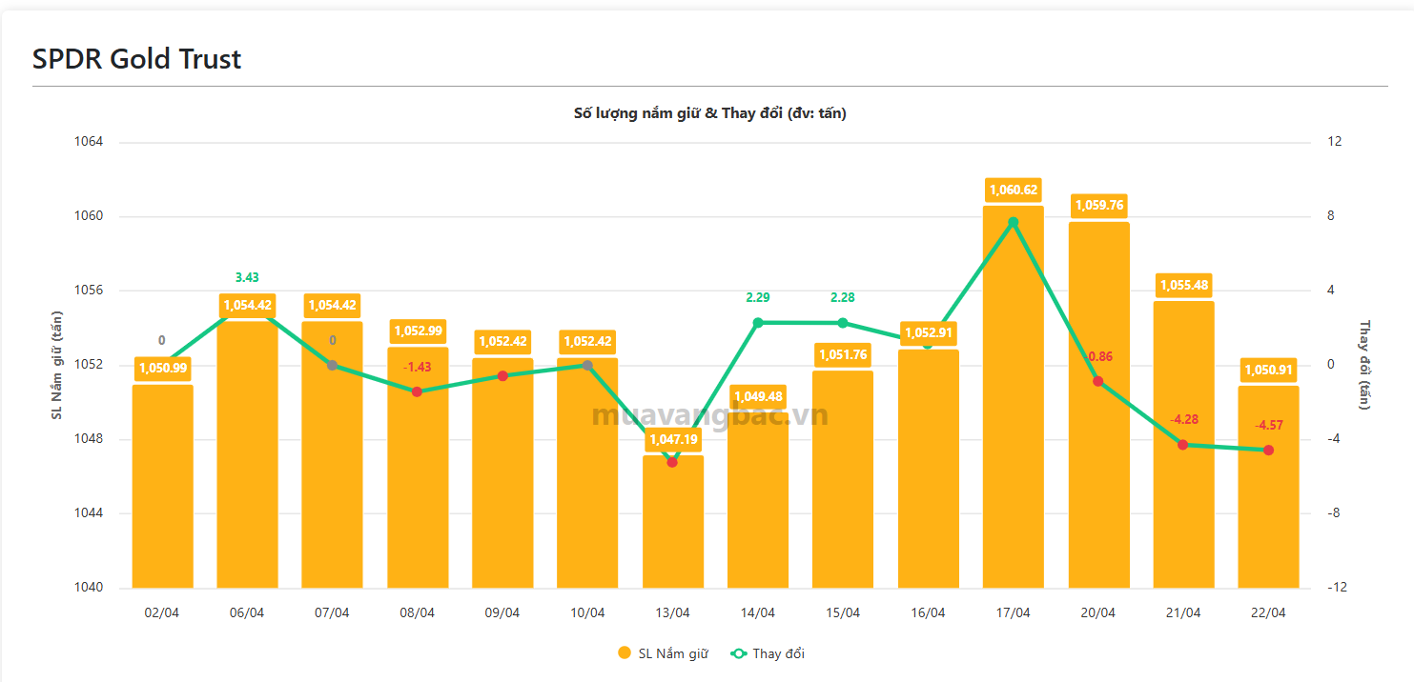Click the red -1.43 marker on 08/04
Image resolution: width=1414 pixels, height=682 pixels.
(x=417, y=391)
